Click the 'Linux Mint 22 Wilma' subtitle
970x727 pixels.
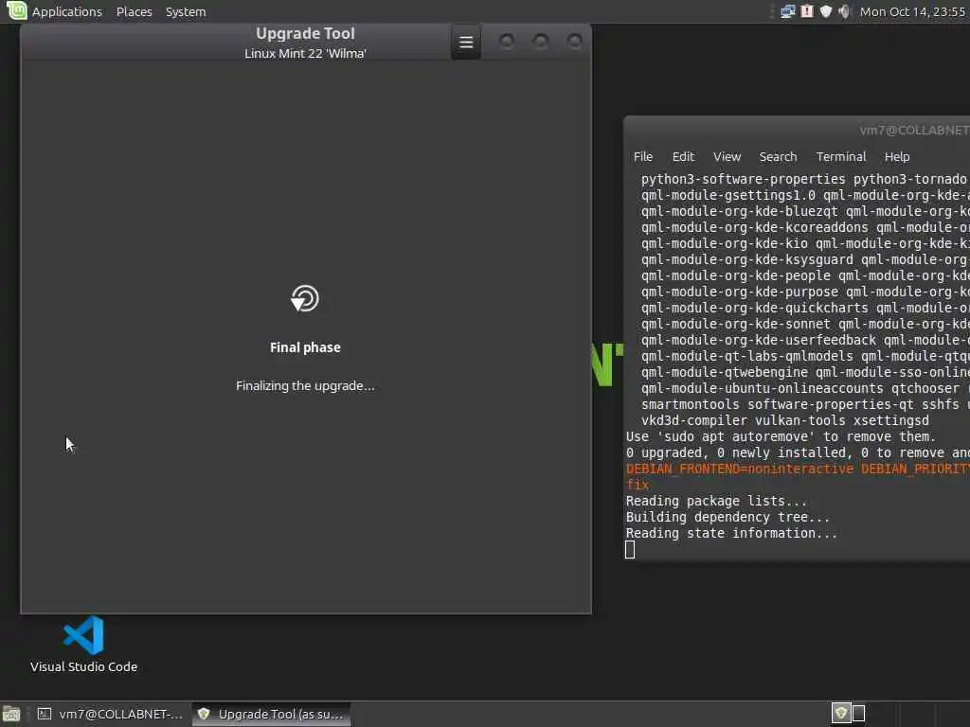(x=305, y=53)
